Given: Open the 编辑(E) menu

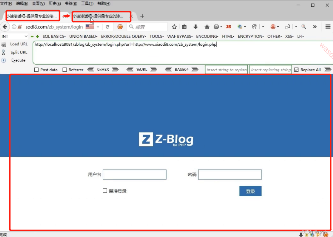Looking at the screenshot, I should (x=22, y=4).
